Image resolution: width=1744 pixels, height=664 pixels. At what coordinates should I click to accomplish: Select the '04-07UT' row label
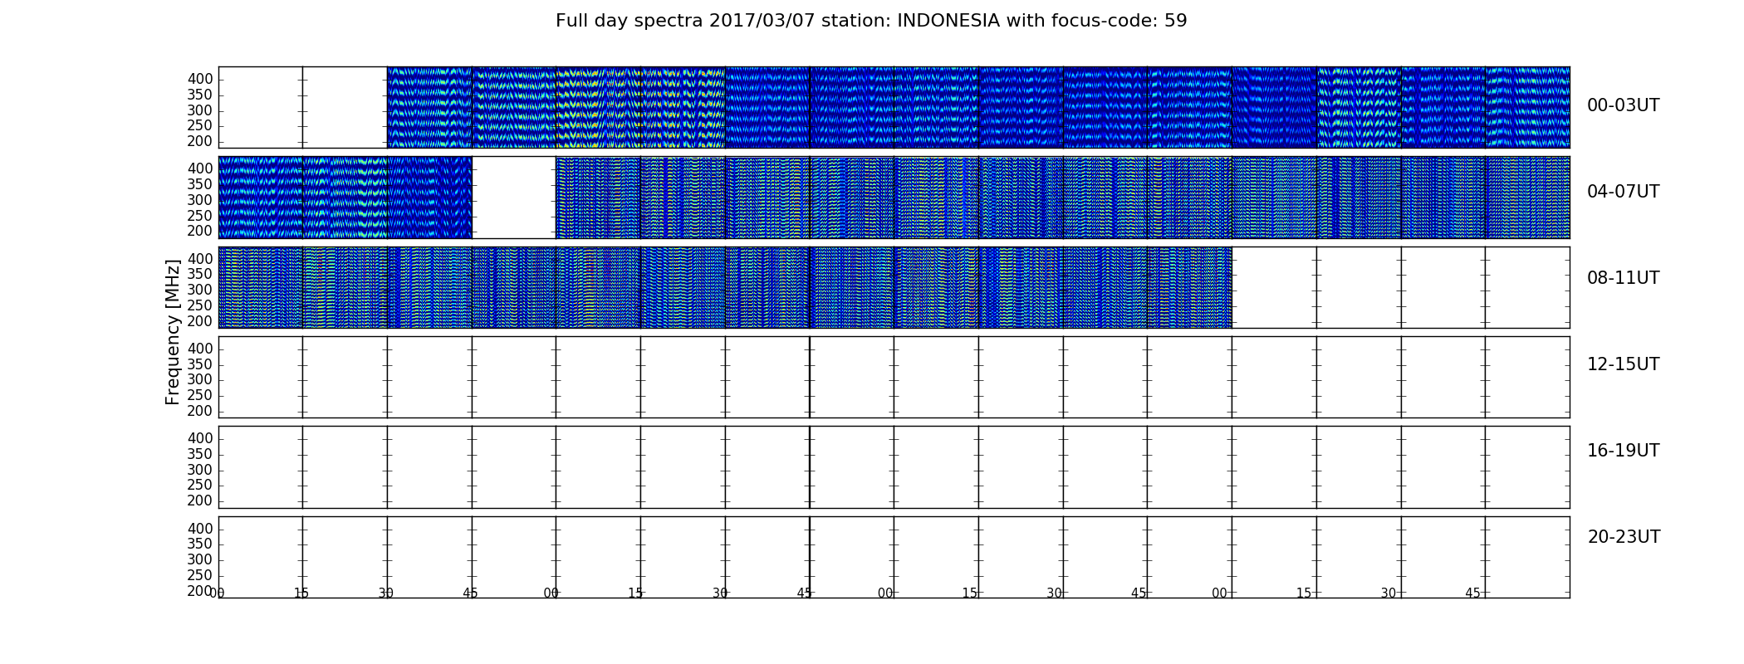[1623, 192]
